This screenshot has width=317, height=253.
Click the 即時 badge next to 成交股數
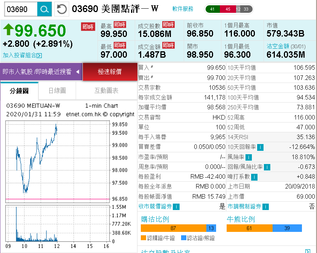pyautogui.click(x=168, y=25)
